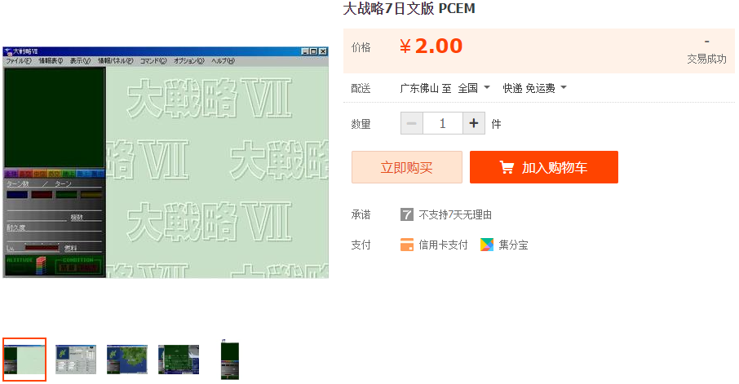Viewport: 739px width, 384px height.
Task: Click the main product preview image
Action: [x=166, y=161]
